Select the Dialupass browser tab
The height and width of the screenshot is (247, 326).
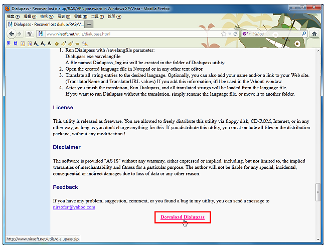46,25
